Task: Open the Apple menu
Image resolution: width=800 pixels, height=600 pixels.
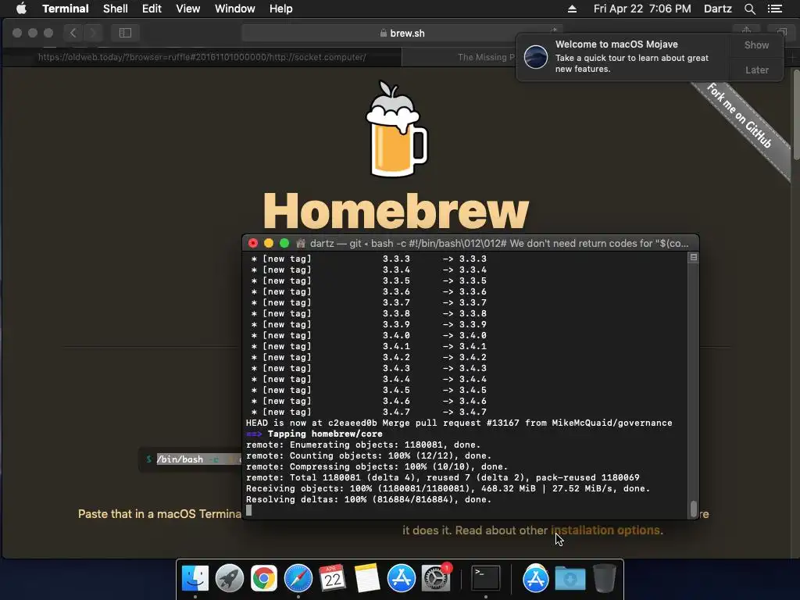Action: (x=21, y=9)
